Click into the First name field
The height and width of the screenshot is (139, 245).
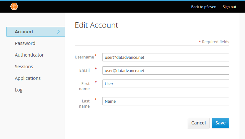165,84
